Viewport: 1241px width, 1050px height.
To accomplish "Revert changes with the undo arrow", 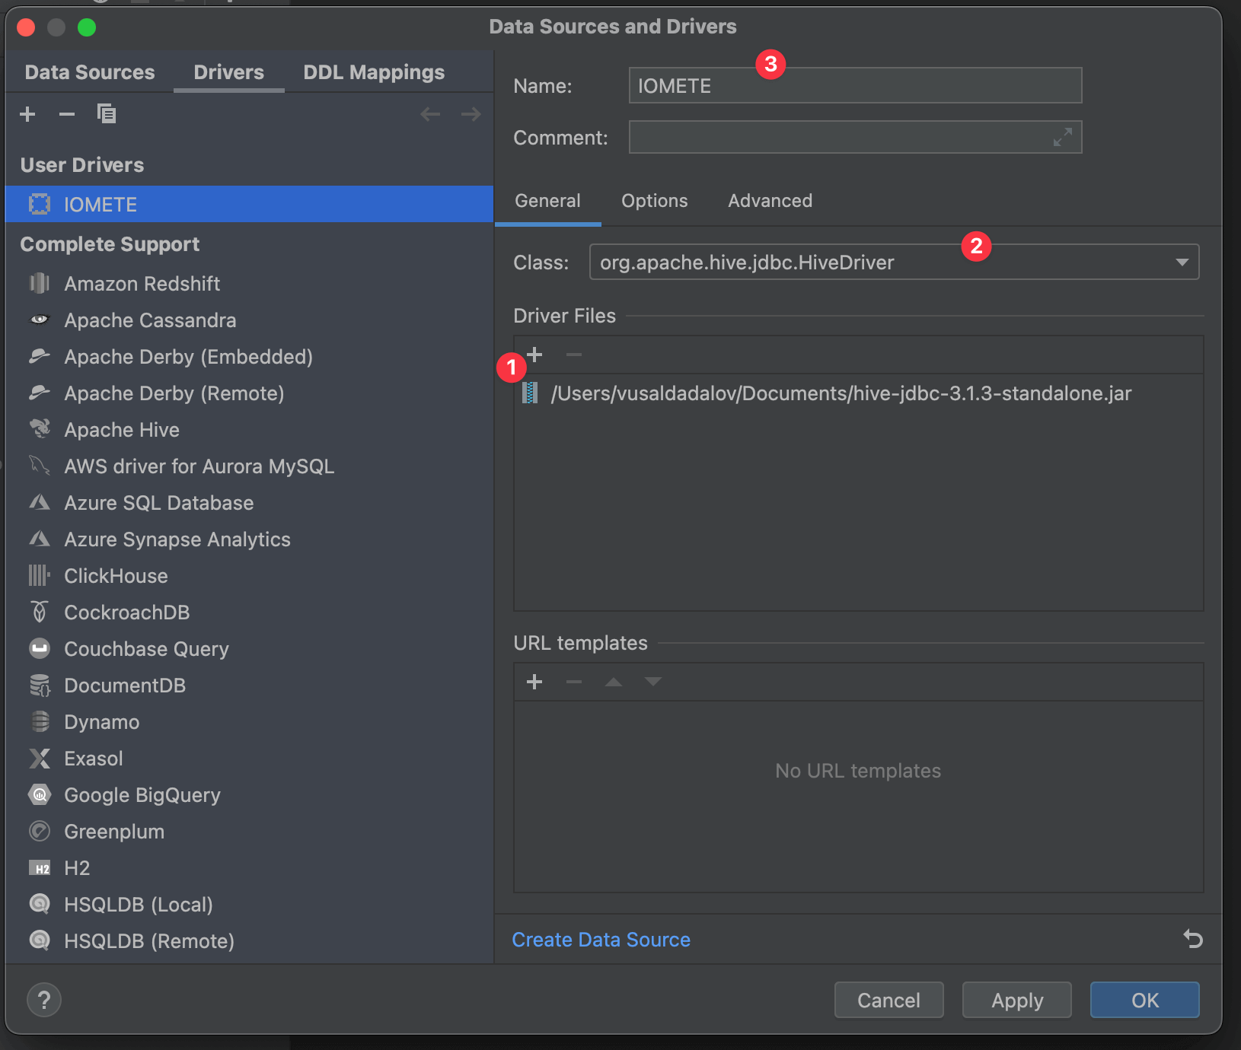I will [1193, 939].
